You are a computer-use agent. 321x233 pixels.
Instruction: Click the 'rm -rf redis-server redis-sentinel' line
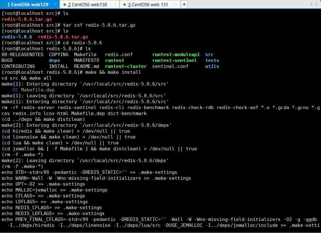(161, 108)
